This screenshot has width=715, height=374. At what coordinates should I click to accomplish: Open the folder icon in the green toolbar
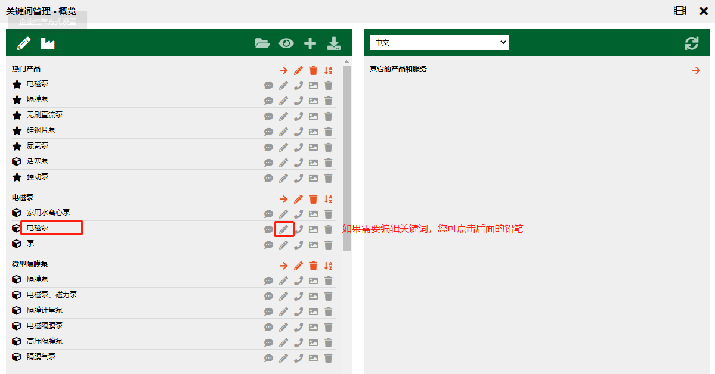[262, 43]
